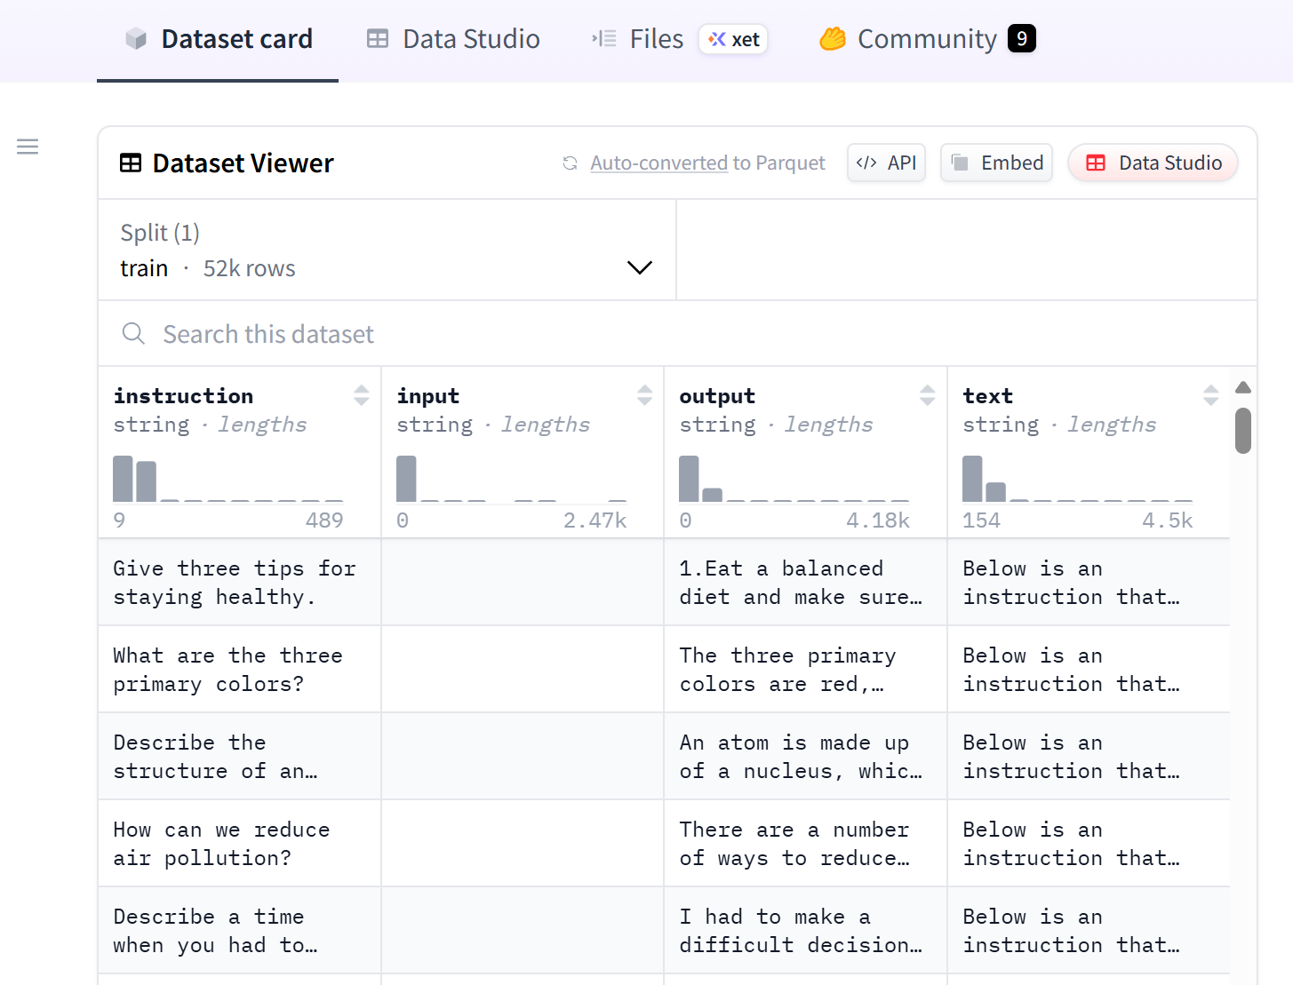Click the Auto-converted refresh icon
The width and height of the screenshot is (1293, 985).
tap(570, 163)
